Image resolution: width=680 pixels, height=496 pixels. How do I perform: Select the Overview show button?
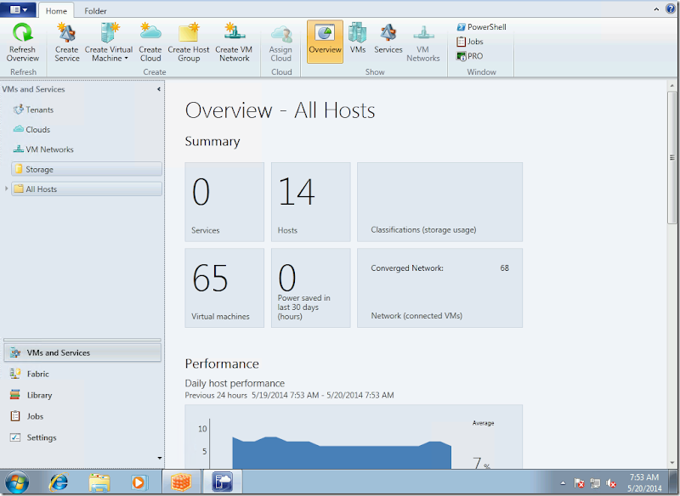(x=326, y=42)
